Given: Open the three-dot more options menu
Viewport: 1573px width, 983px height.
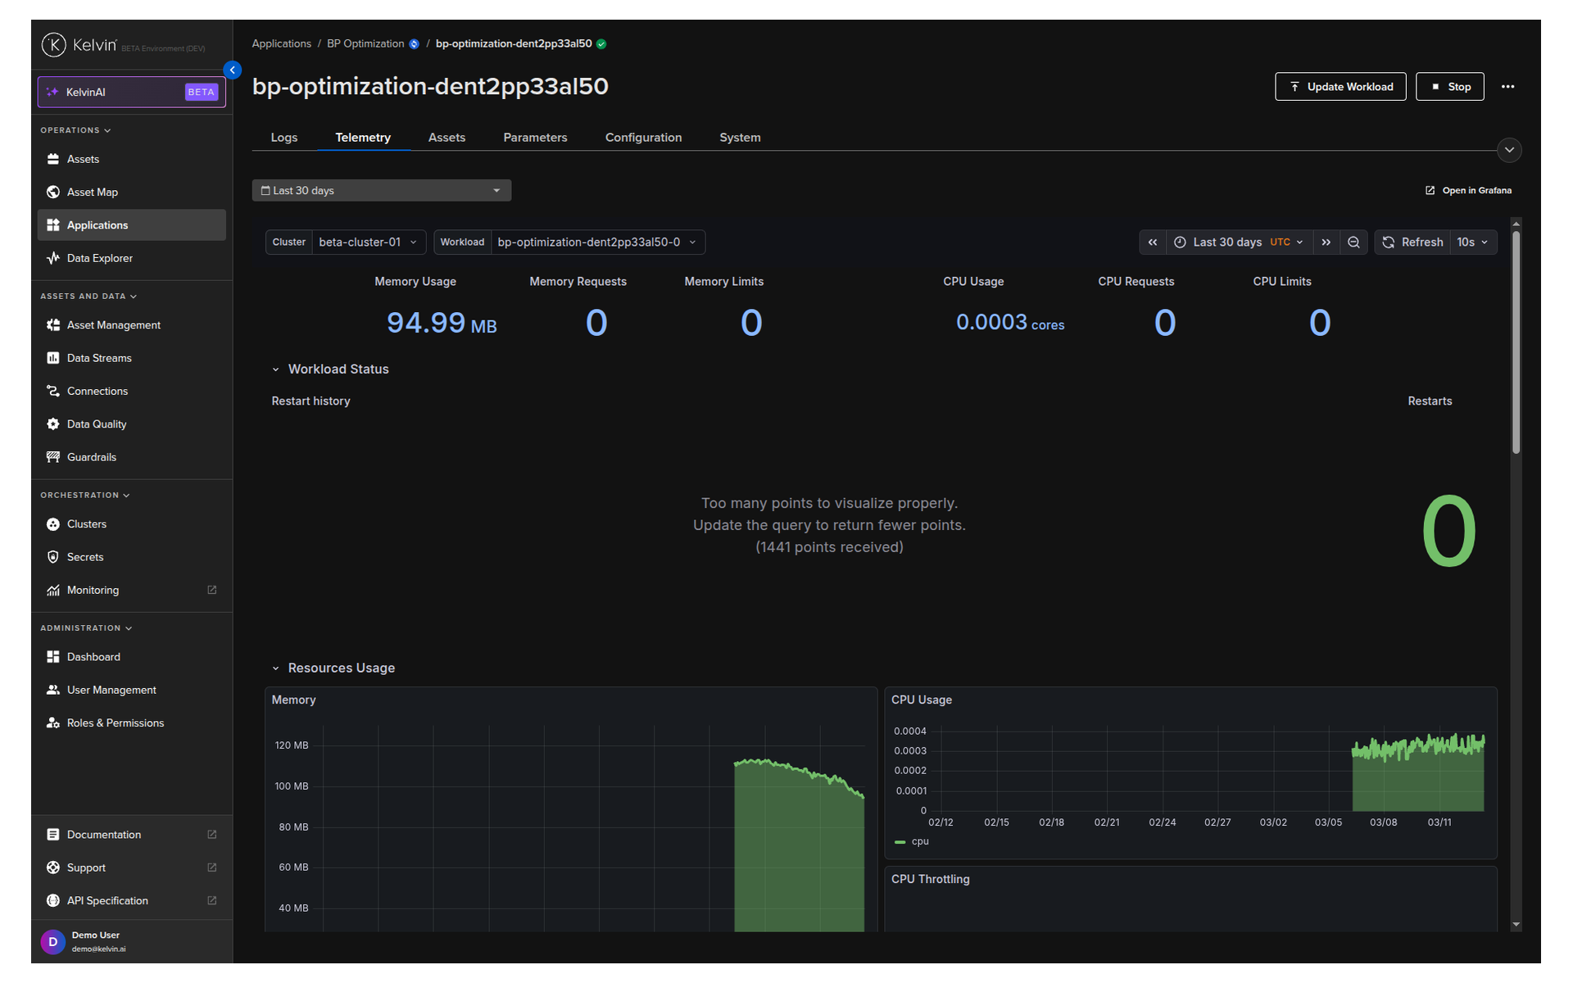Looking at the screenshot, I should 1507,87.
